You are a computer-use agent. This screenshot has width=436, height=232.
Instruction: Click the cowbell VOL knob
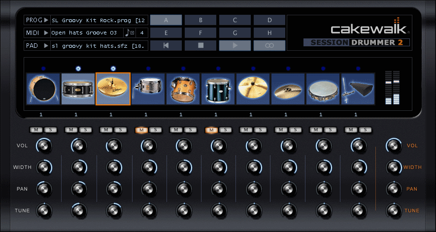(x=359, y=145)
